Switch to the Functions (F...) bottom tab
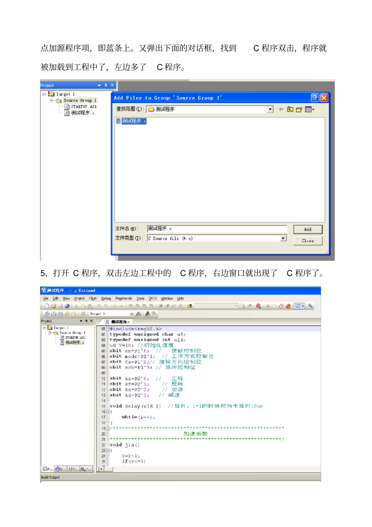372x527 pixels. pos(74,469)
